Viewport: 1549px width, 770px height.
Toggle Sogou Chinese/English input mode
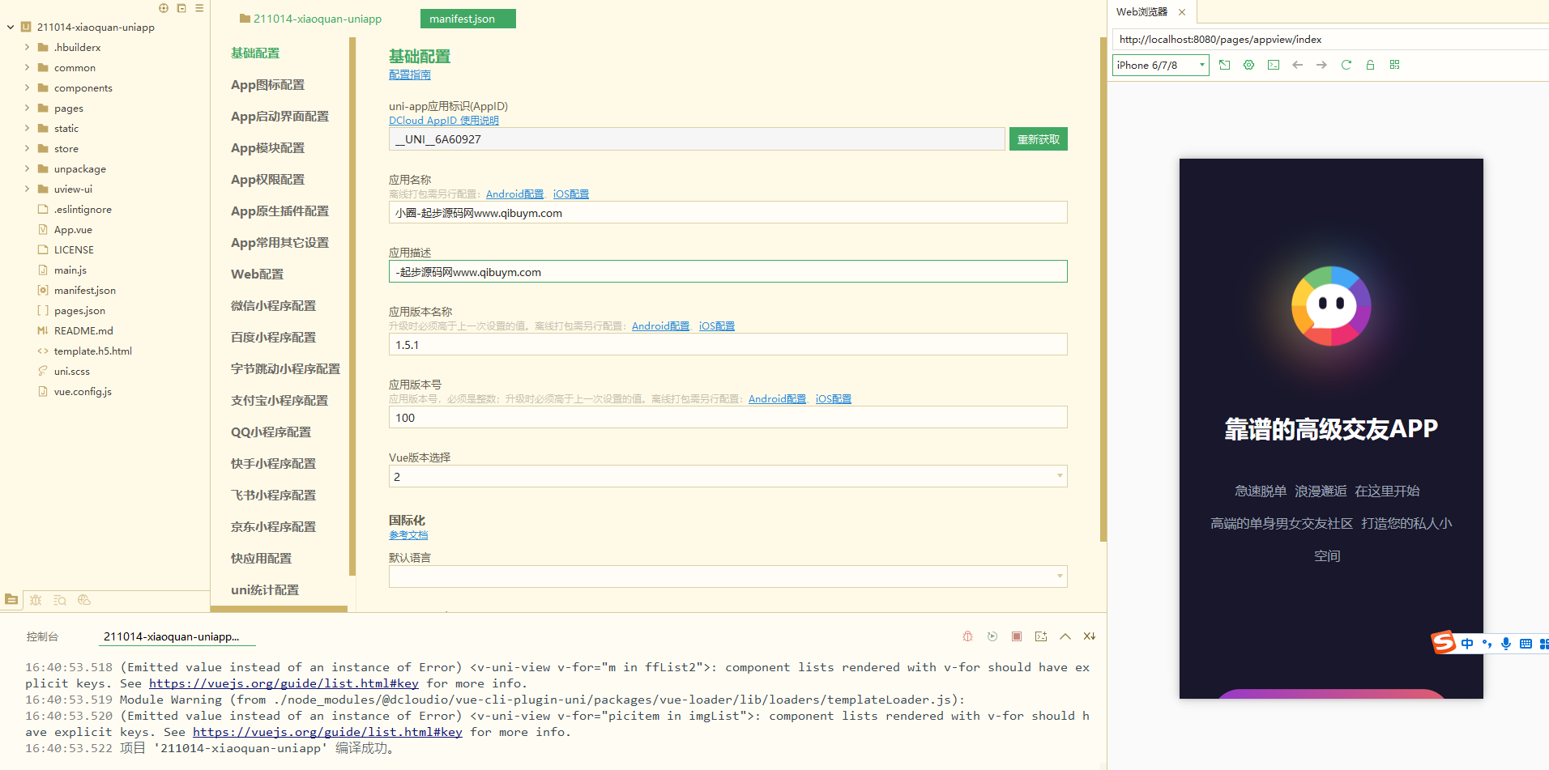(x=1467, y=644)
